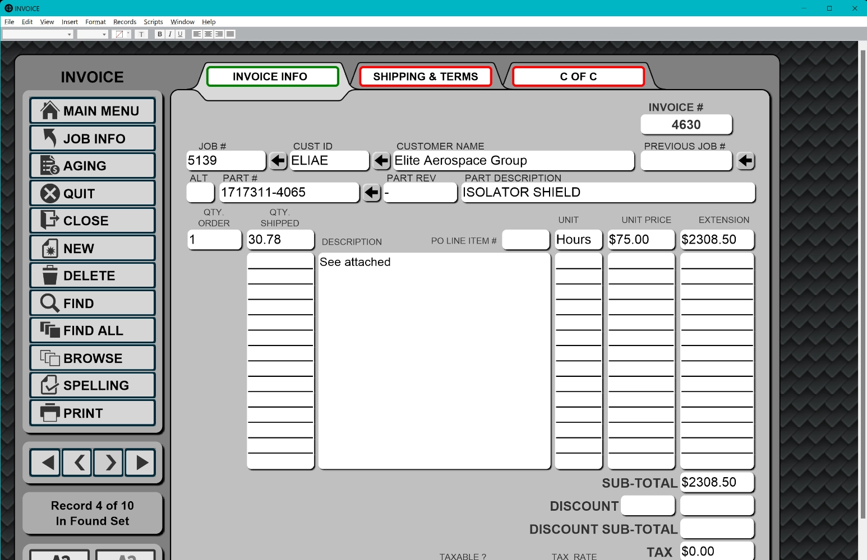Go to the last record arrow

click(140, 463)
